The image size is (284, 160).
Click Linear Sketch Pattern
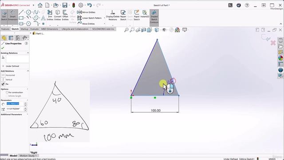pyautogui.click(x=90, y=18)
